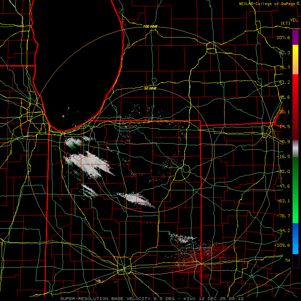Select the 30.1 legend label
This screenshot has width=301, height=301.
[x=285, y=112]
